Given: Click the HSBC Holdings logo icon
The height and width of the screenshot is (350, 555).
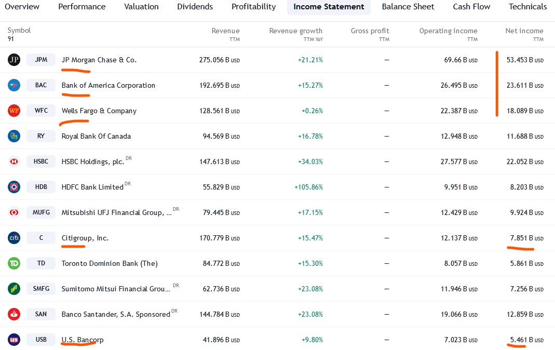Looking at the screenshot, I should point(14,161).
